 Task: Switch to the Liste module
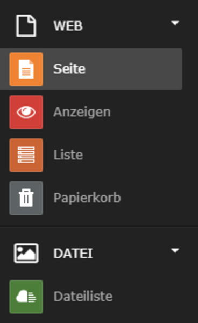point(68,155)
